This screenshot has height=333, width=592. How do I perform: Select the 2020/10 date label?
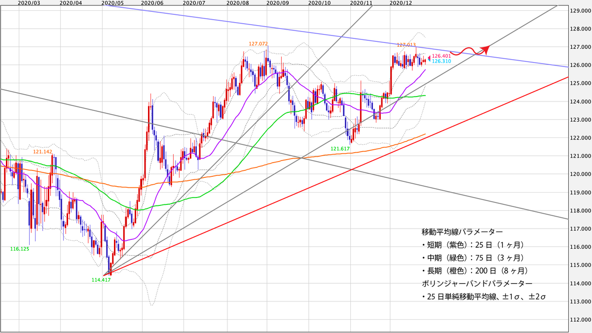point(319,3)
